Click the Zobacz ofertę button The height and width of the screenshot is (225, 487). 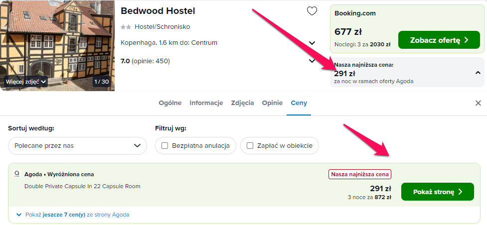point(439,40)
